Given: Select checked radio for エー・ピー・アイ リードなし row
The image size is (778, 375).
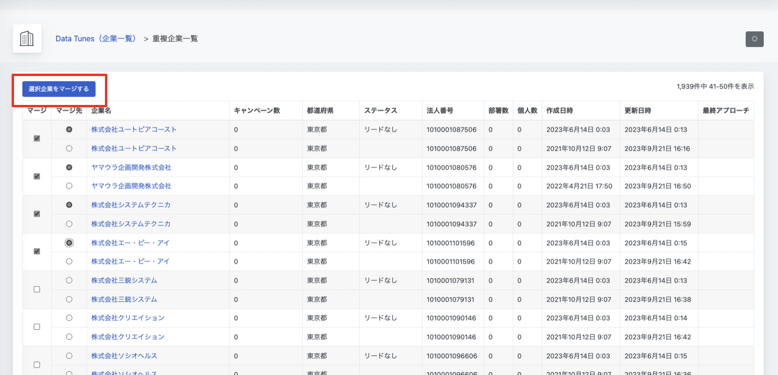Looking at the screenshot, I should 69,243.
